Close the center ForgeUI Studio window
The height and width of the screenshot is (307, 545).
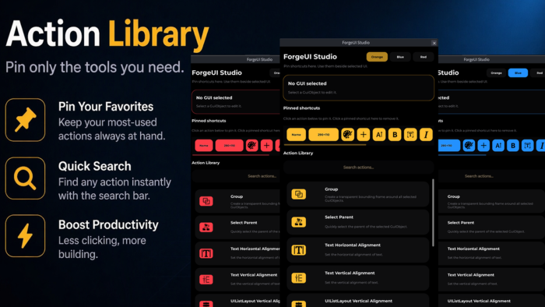(434, 43)
